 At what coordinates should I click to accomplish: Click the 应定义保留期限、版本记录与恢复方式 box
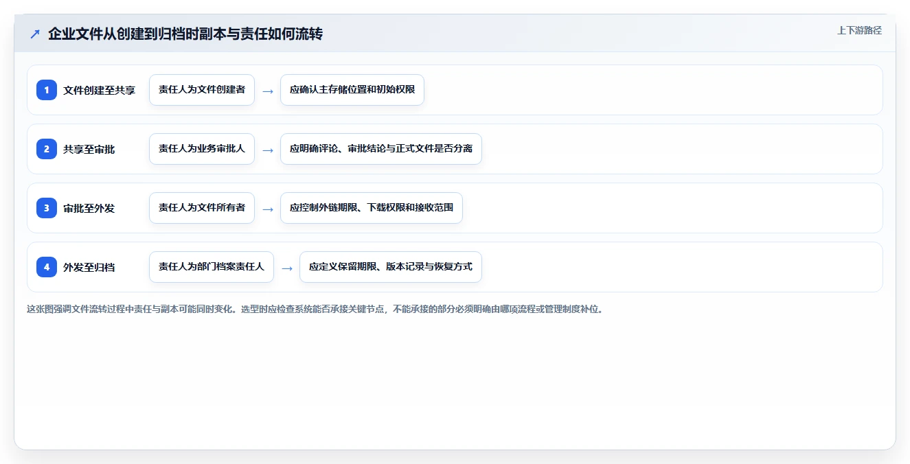point(391,267)
